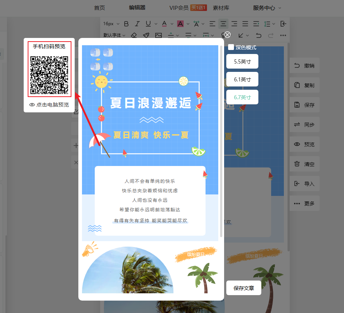Click the toolbar redo arrow
Viewport: 344px width, 313px height.
(271, 35)
